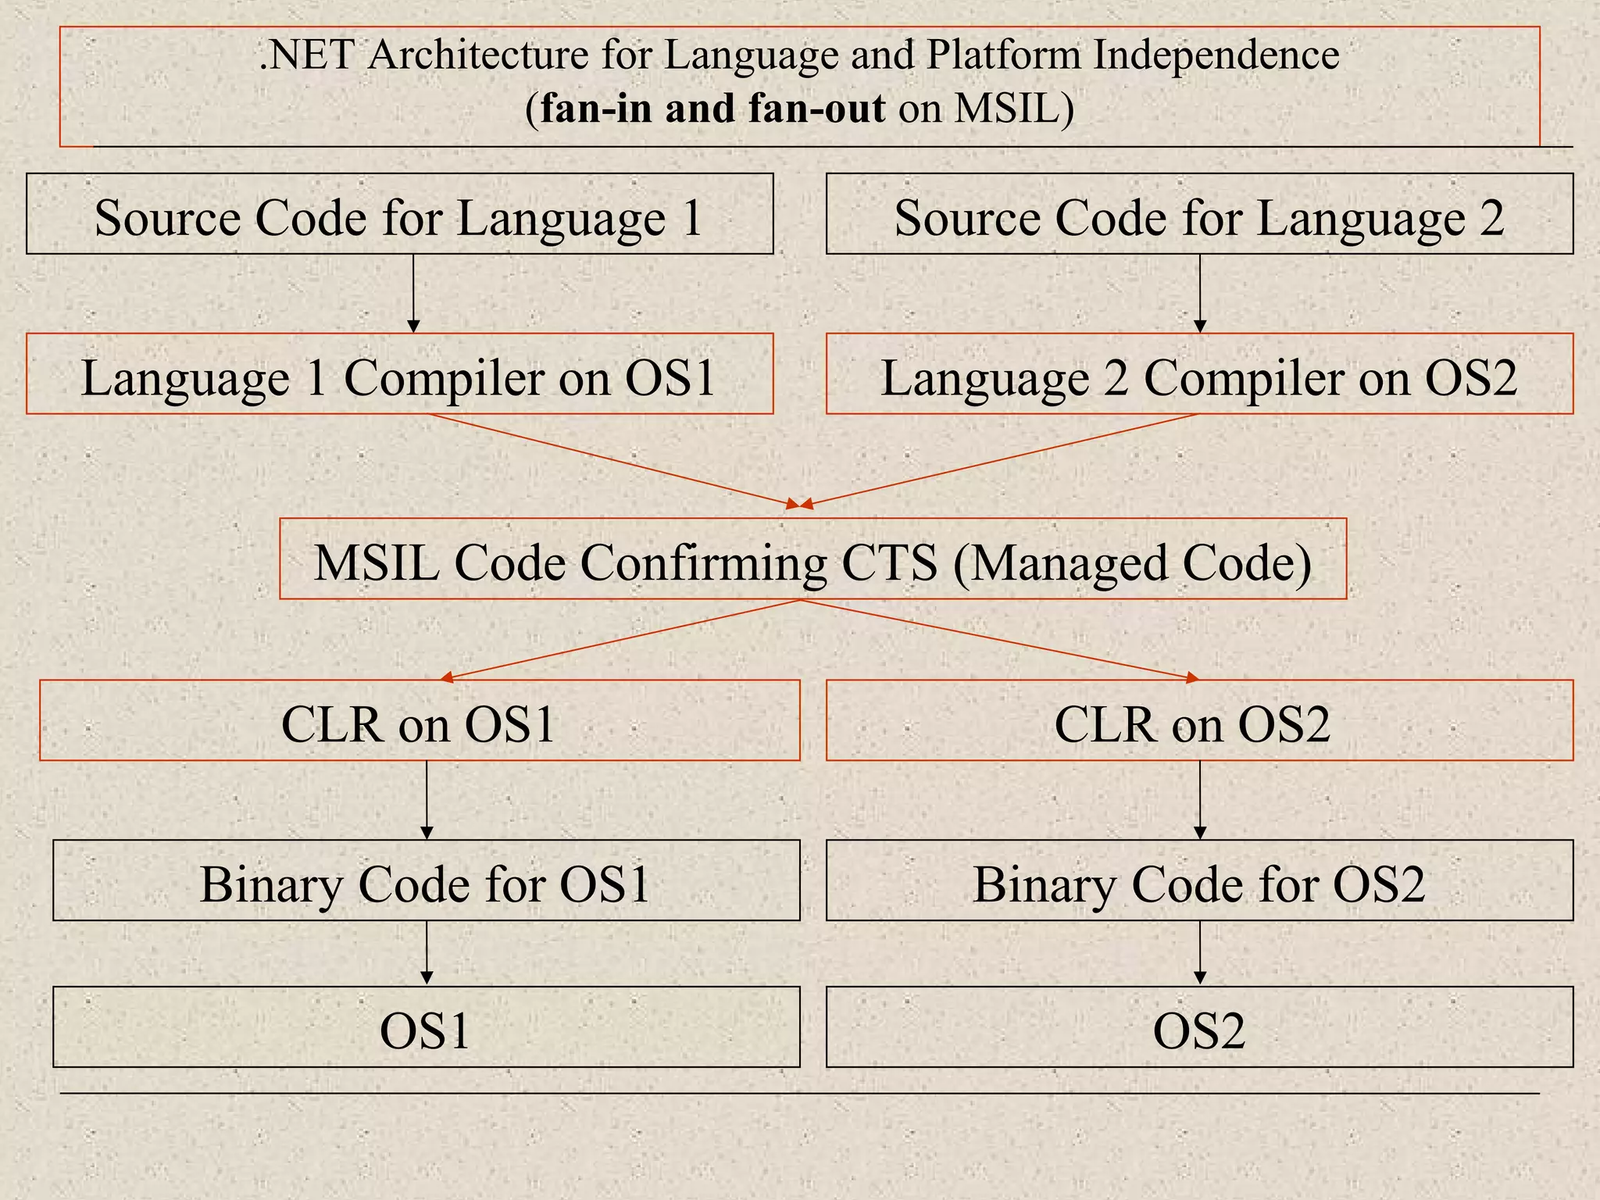Select the Source Code for Language 1 box
The image size is (1600, 1200).
coord(399,214)
